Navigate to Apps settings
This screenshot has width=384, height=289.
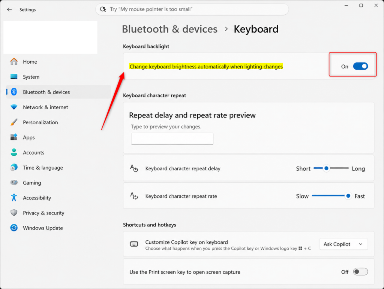click(58, 137)
